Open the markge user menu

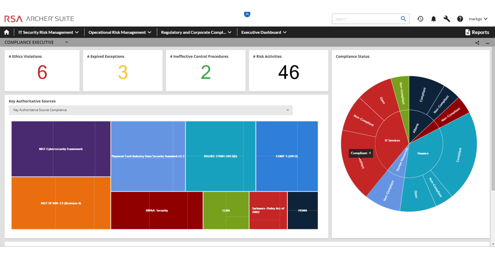(478, 19)
